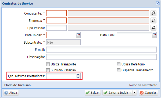Open the Ajuda help button

(x=11, y=93)
